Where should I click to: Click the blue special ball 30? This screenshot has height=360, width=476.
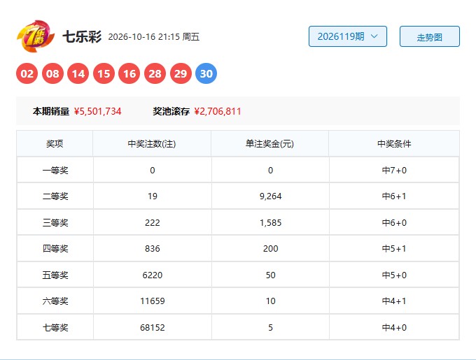click(x=206, y=73)
